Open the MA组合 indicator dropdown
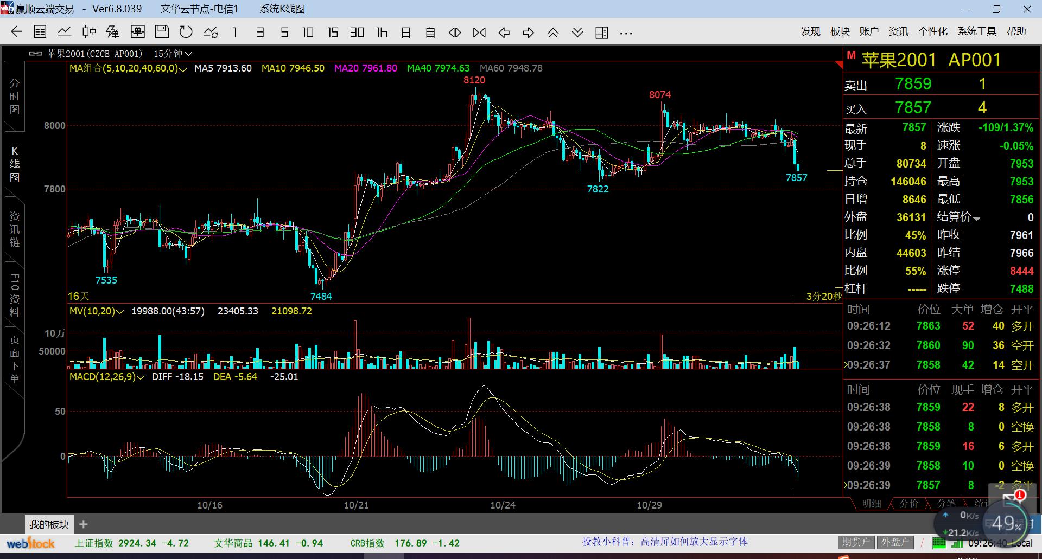1042x559 pixels. pos(128,69)
